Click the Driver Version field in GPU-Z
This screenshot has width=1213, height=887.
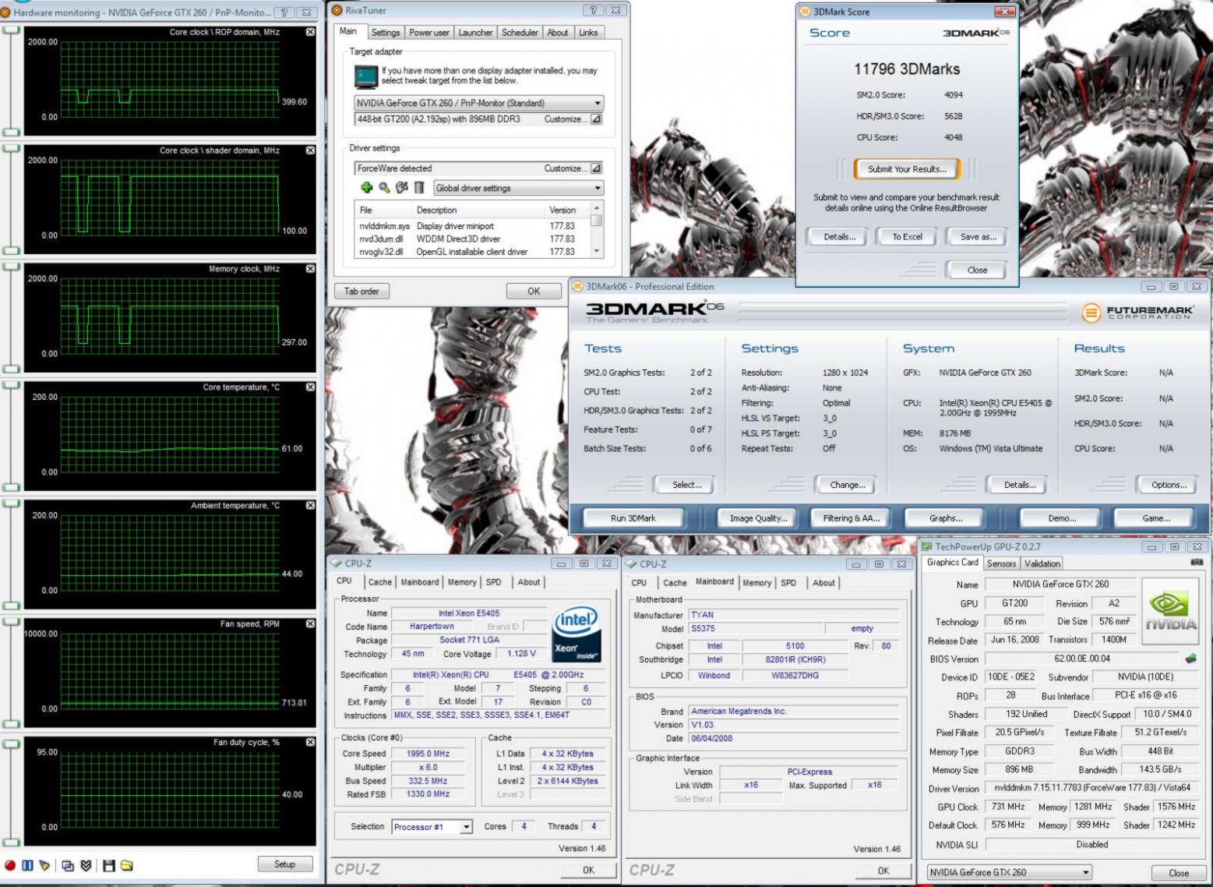pos(1092,789)
